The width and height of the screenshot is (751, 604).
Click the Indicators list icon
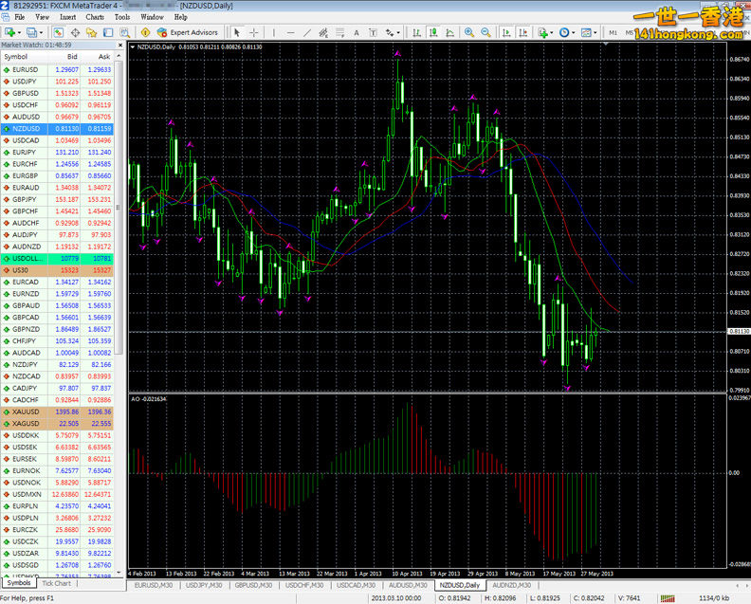pyautogui.click(x=542, y=32)
